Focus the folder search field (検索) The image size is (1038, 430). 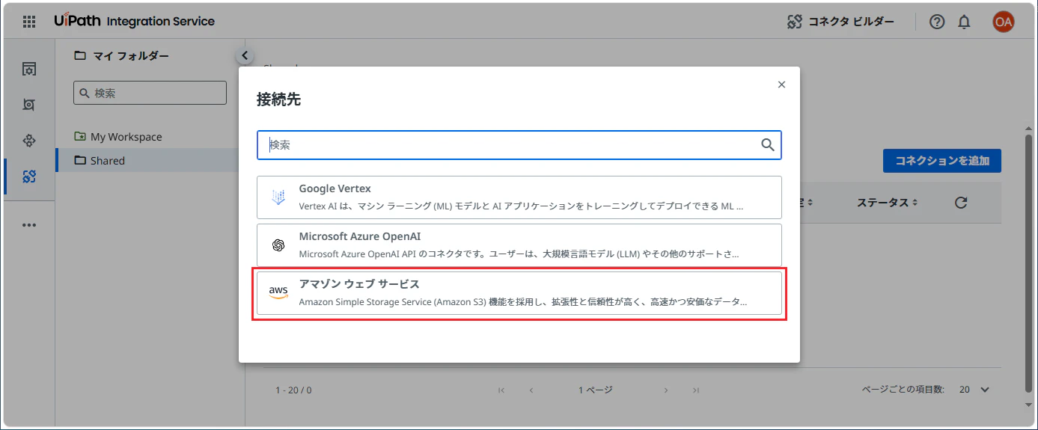click(150, 93)
